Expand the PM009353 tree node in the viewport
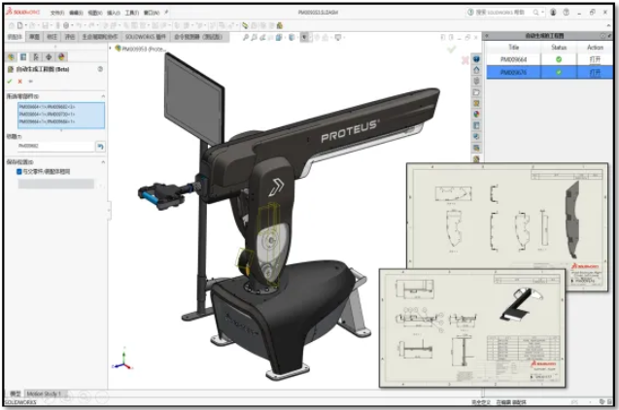The image size is (619, 410). tap(116, 48)
